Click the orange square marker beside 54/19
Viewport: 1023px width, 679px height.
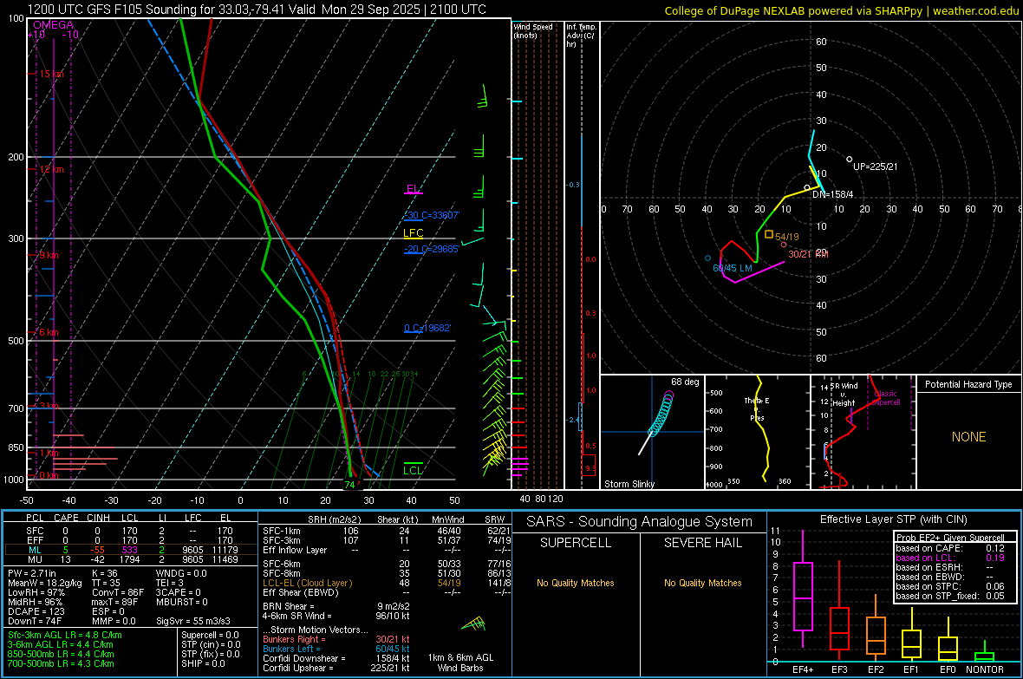(x=769, y=234)
